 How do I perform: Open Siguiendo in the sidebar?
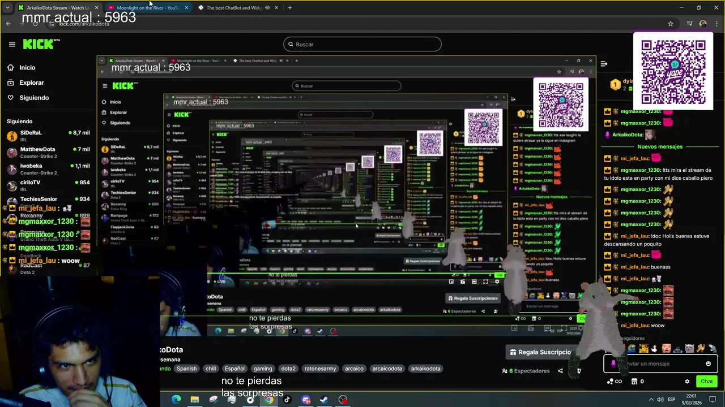coord(34,98)
